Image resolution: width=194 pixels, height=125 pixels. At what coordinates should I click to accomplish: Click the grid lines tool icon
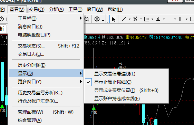[x=181, y=19]
